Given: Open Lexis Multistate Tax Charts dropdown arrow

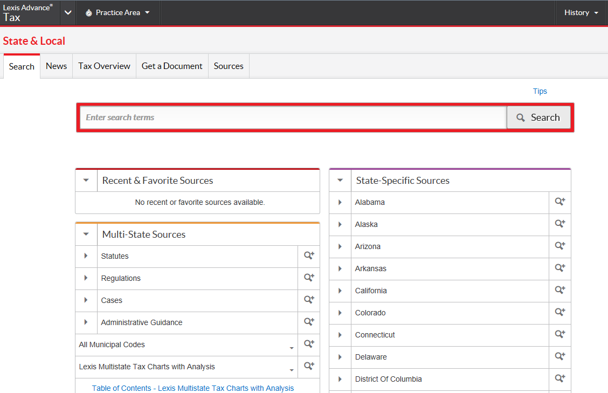Looking at the screenshot, I should click(x=292, y=370).
